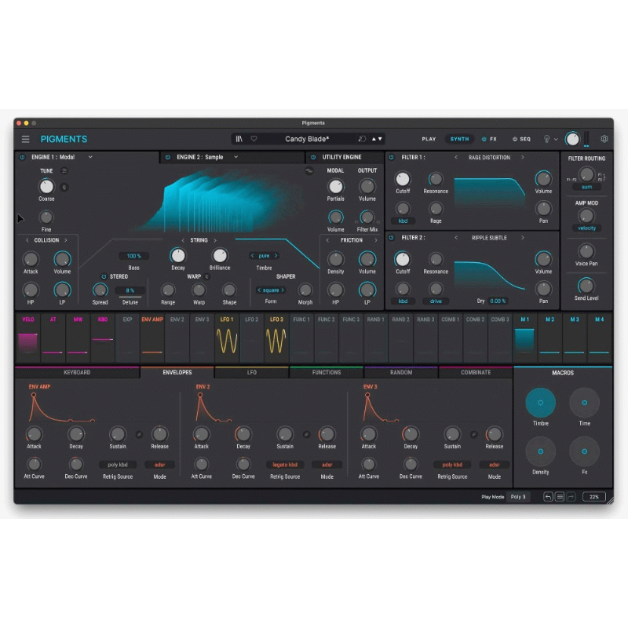Click the sound design tips lightbulb icon
Image resolution: width=628 pixels, height=628 pixels.
click(546, 139)
